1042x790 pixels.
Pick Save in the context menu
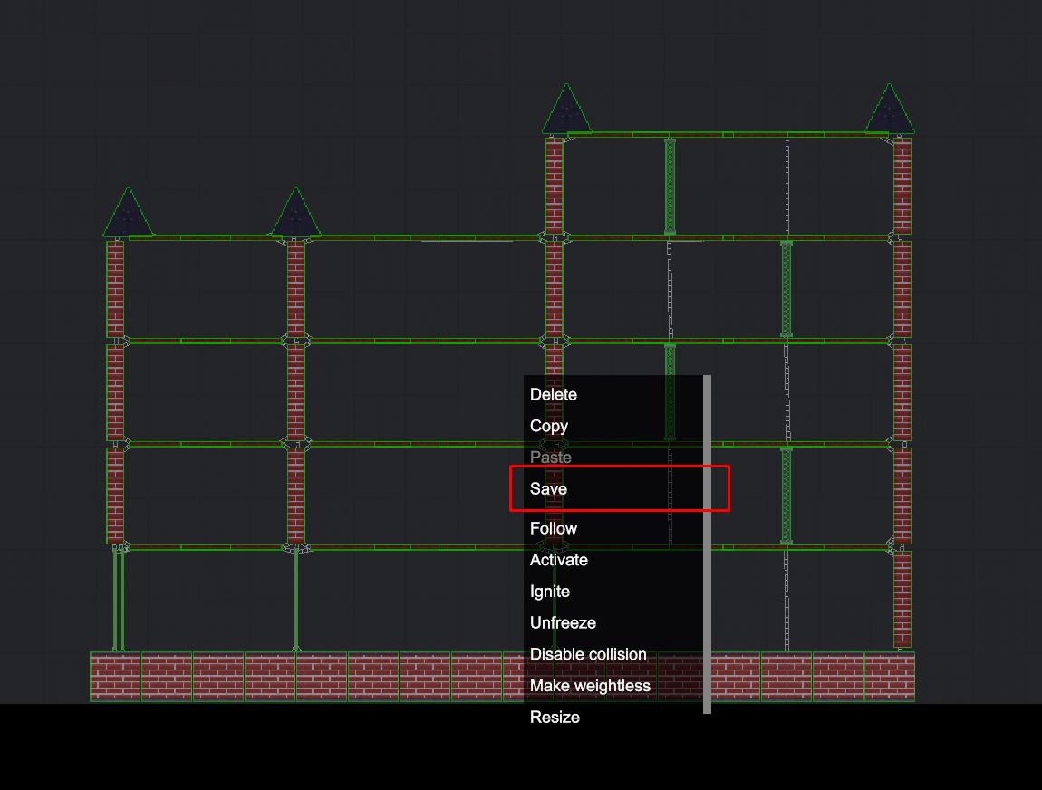point(613,488)
